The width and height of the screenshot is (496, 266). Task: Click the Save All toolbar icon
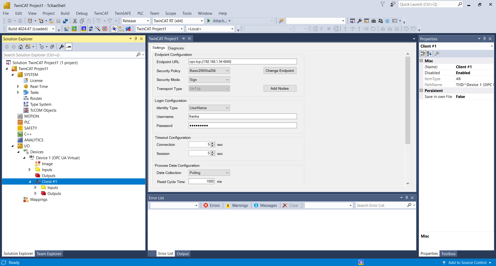pyautogui.click(x=65, y=21)
